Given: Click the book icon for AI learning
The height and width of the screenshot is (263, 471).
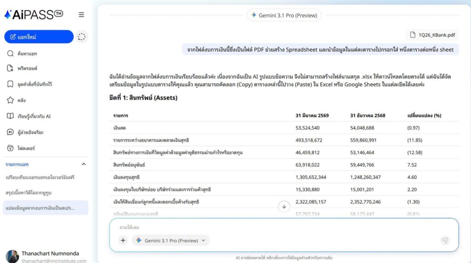Looking at the screenshot, I should tap(10, 116).
